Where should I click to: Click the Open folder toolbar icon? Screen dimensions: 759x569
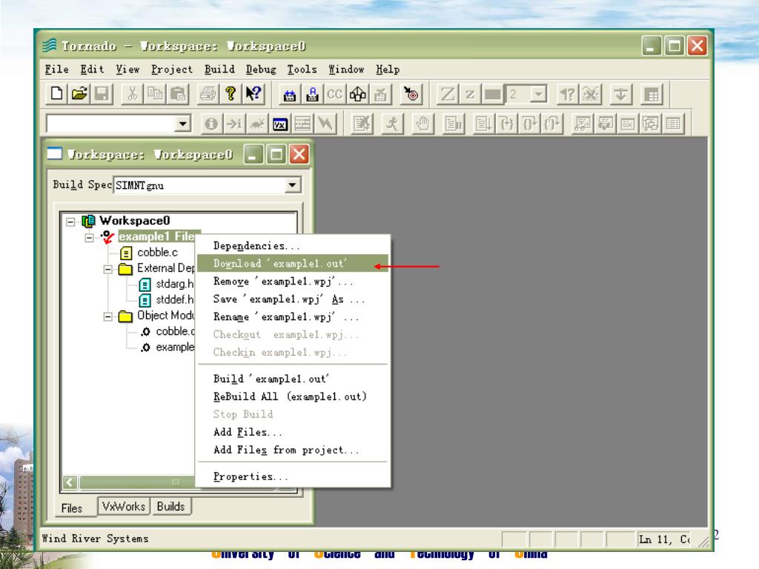(x=79, y=93)
